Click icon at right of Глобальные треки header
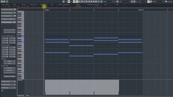This screenshot has width=173, height=97. coord(15,10)
